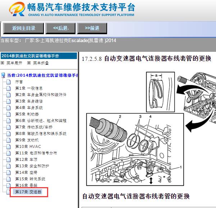Open 第2章 车身金属构件和装饰件

click(41, 95)
